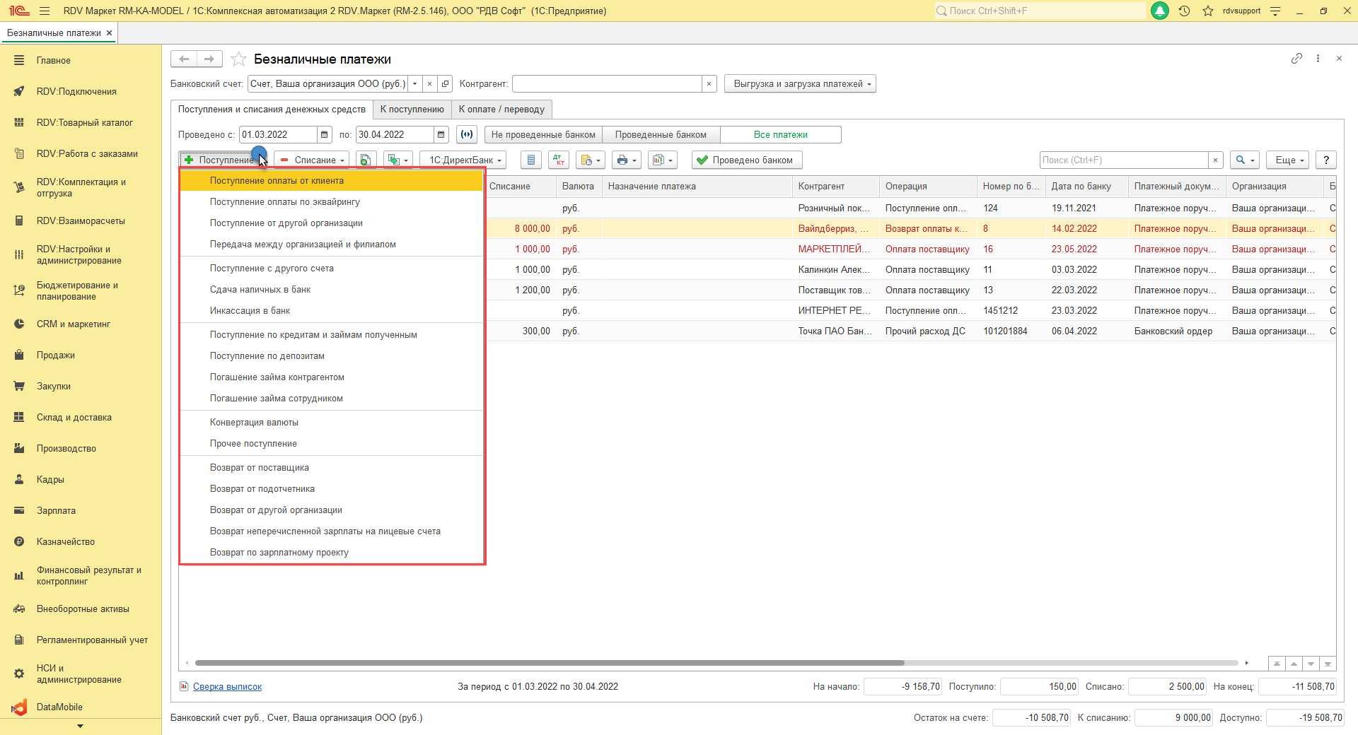Open calendar picker for start date 01.03.2022
Screen dimensions: 1358x735
point(324,135)
